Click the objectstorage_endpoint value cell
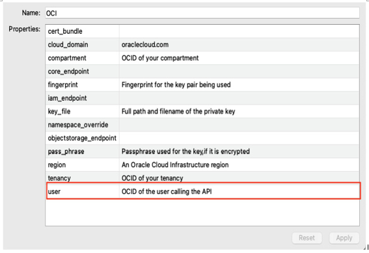369x253 pixels. [x=239, y=138]
